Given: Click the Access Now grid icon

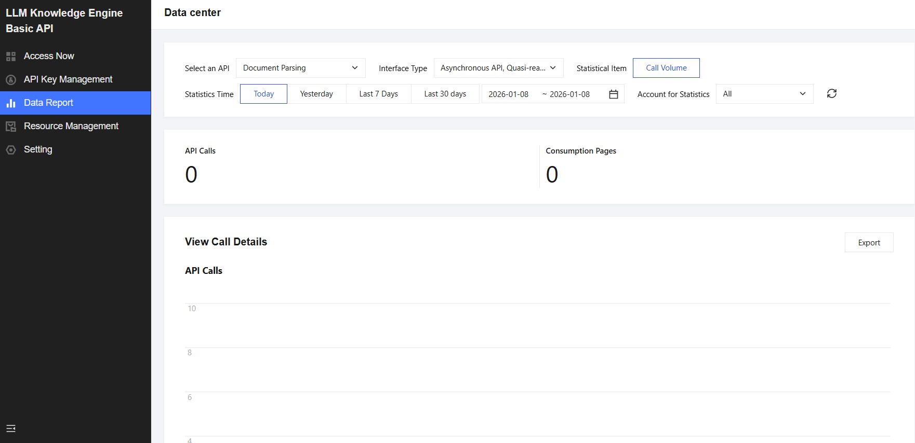Looking at the screenshot, I should pos(11,57).
